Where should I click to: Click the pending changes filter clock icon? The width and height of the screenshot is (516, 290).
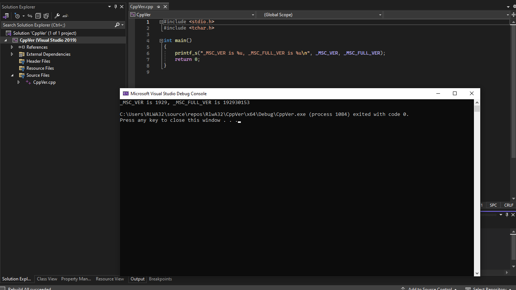pos(17,15)
